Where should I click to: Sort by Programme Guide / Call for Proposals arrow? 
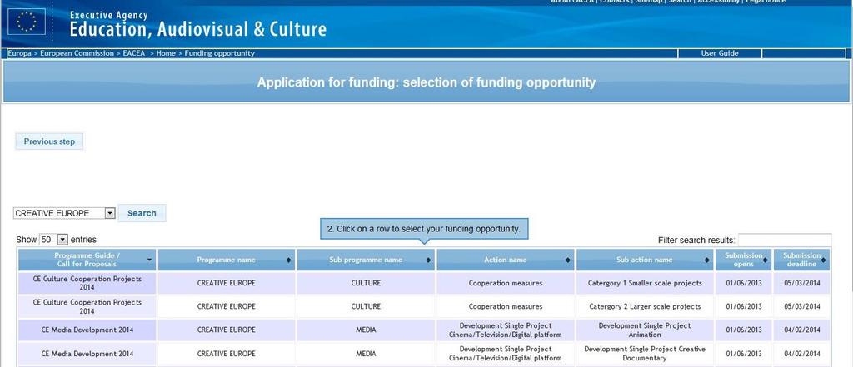coord(149,260)
